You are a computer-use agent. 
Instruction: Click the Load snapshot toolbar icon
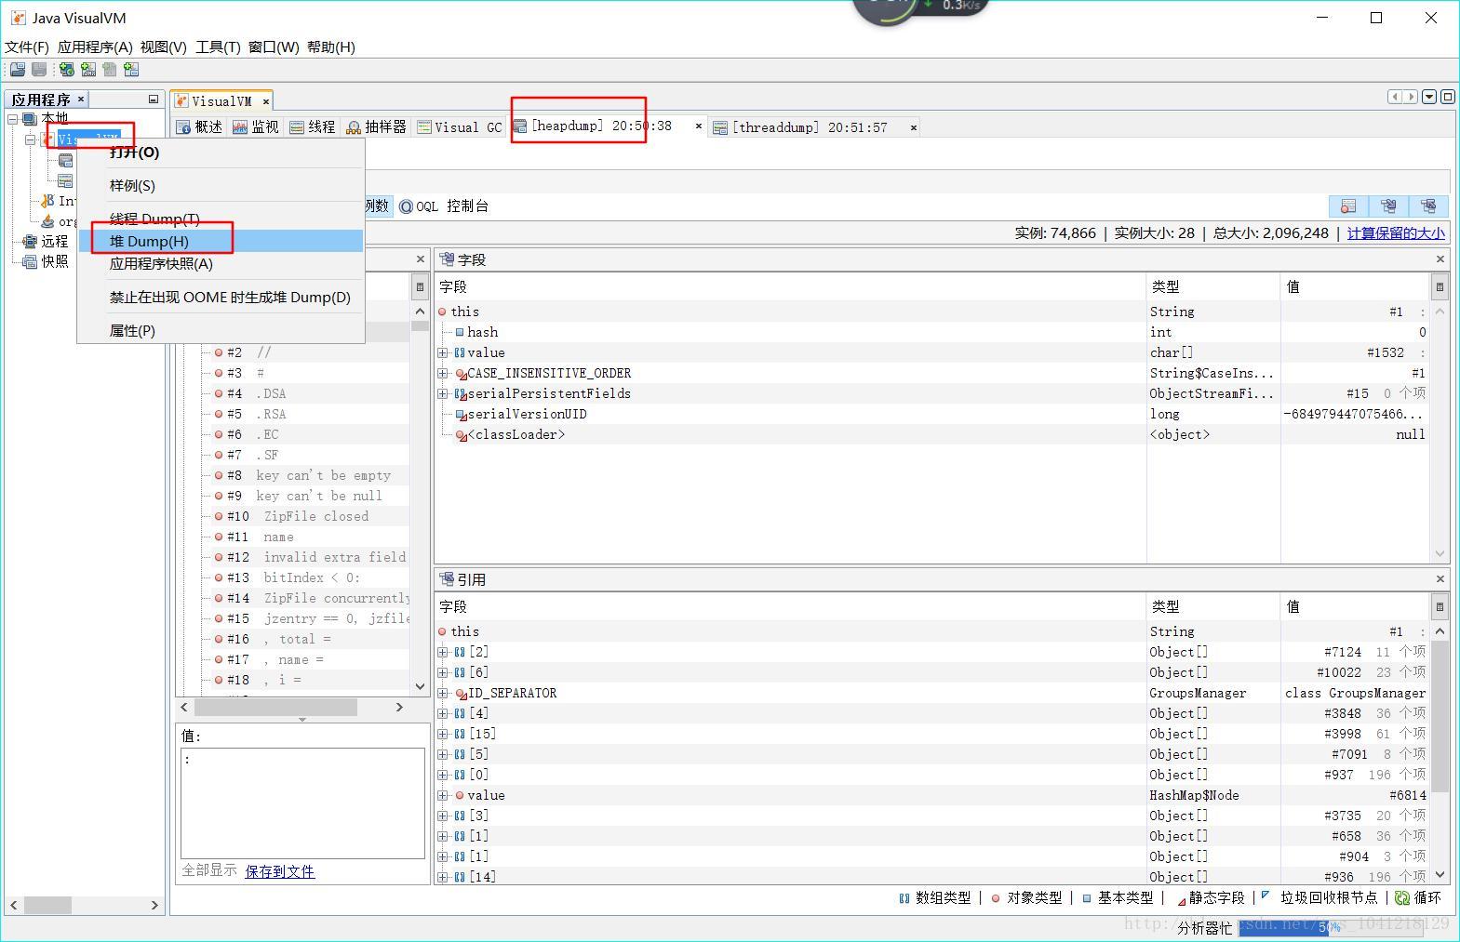[x=18, y=70]
